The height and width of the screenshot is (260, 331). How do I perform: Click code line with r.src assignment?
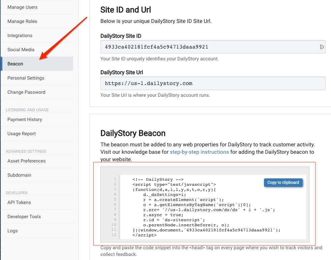tap(209, 210)
